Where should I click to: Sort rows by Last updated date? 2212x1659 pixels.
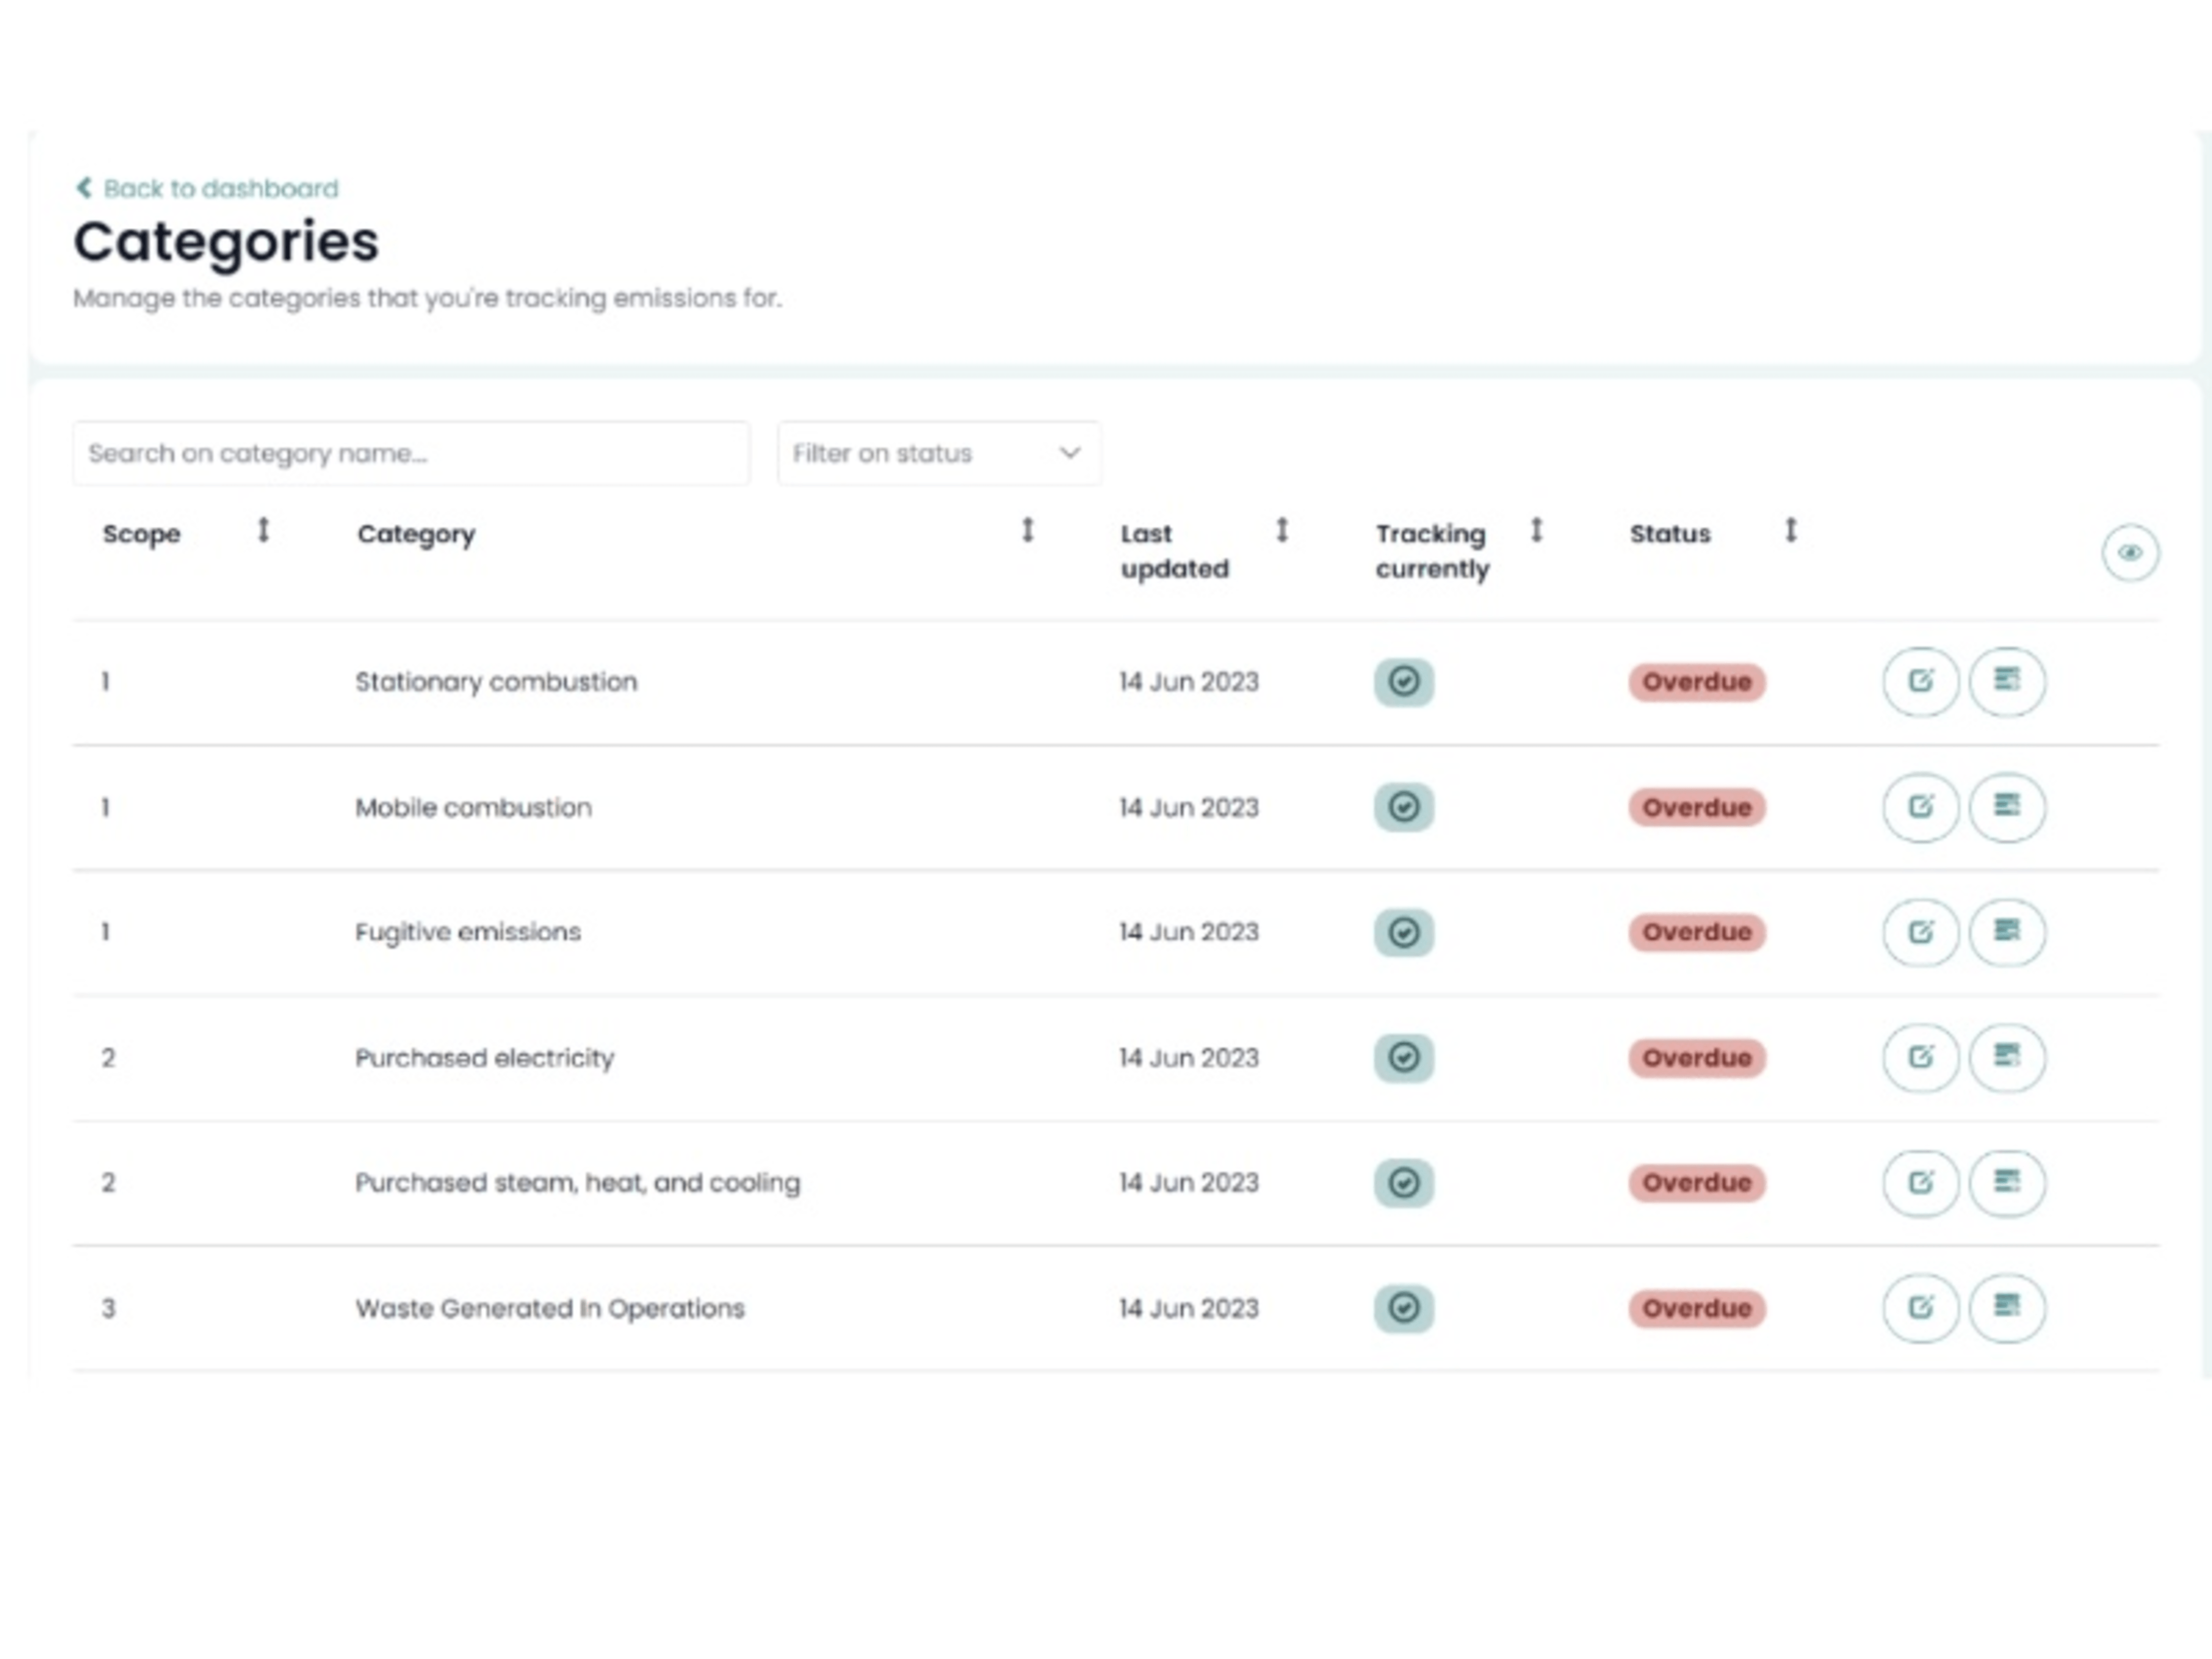coord(1283,531)
